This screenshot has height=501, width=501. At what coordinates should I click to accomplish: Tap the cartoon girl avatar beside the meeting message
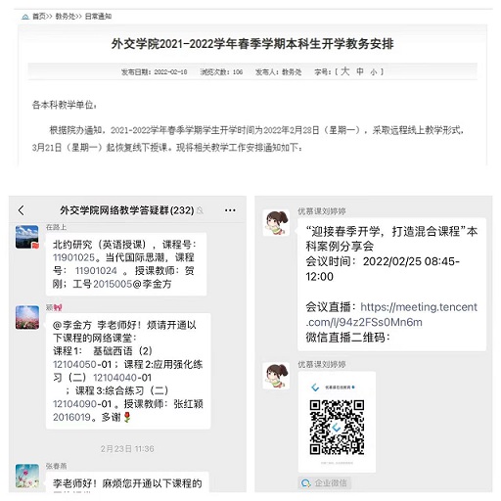(x=276, y=223)
